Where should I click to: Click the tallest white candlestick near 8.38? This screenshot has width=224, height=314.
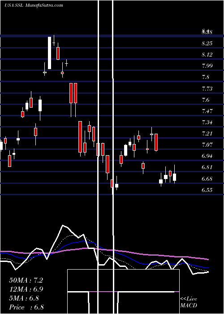coord(49,53)
